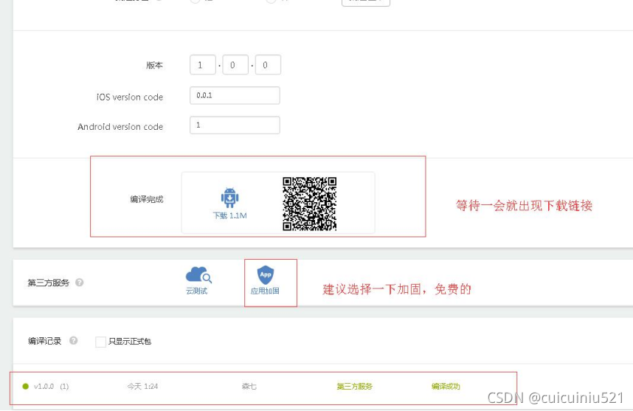Viewport: 633px width, 411px height.
Task: Click the 应用加固 text label
Action: pyautogui.click(x=265, y=291)
